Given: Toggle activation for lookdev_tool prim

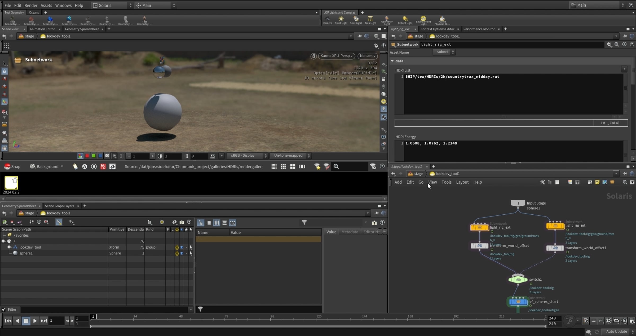Looking at the screenshot, I should pos(177,247).
